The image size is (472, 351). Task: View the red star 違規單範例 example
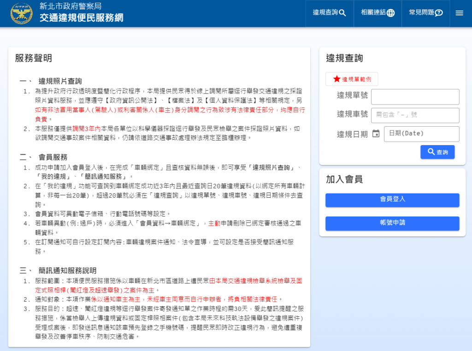(352, 79)
